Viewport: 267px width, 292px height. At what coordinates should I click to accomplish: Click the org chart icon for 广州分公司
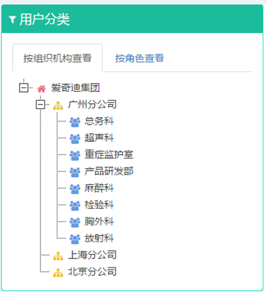(x=58, y=105)
